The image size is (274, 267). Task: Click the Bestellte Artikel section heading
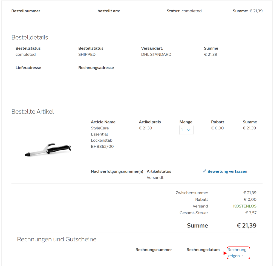[33, 111]
